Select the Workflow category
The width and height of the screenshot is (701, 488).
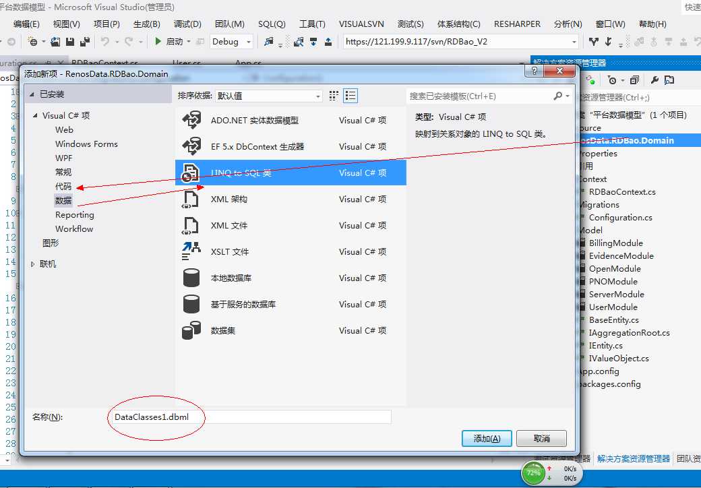point(74,228)
